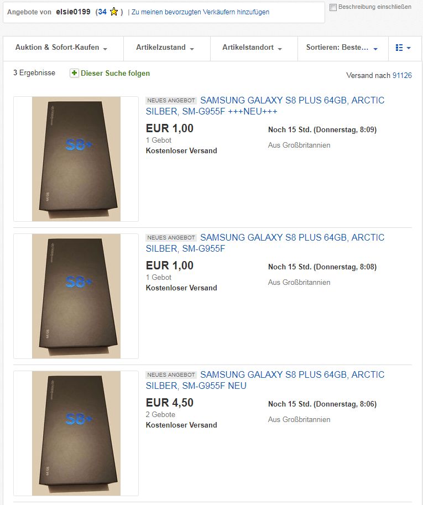Change shipping postal code 91126
Screen dimensions: 423x505
click(402, 75)
